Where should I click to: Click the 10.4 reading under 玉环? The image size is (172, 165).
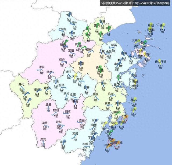[x=113, y=127]
